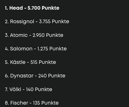Select the Dynastar brand name

pos(22,76)
